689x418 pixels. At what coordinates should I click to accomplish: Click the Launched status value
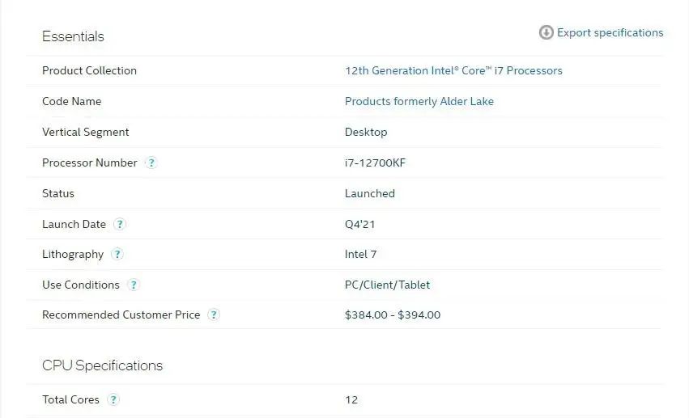[x=369, y=193]
